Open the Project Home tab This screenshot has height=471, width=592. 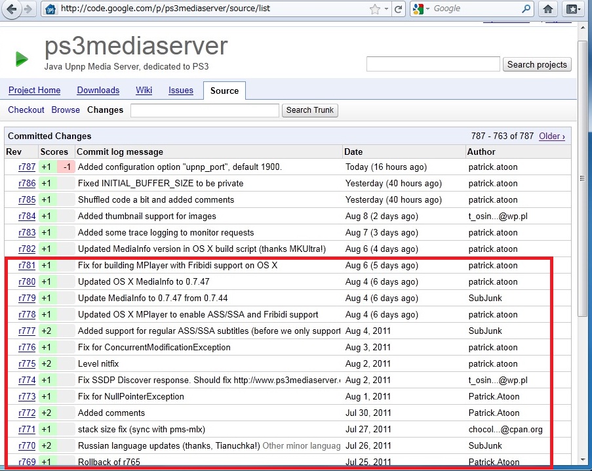tap(34, 91)
